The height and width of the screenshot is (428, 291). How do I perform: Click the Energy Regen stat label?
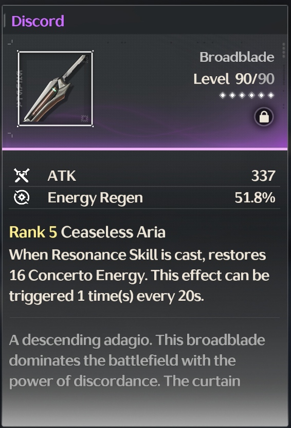click(95, 198)
